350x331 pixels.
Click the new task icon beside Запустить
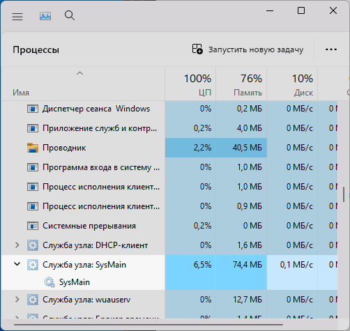197,49
